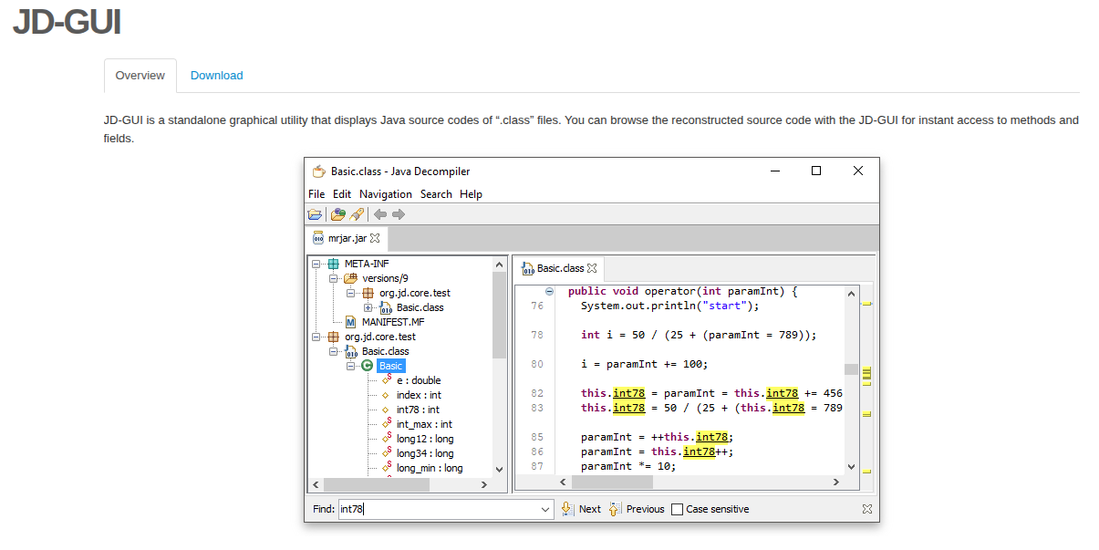The height and width of the screenshot is (550, 1099).
Task: Close the Find bar
Action: [x=867, y=509]
